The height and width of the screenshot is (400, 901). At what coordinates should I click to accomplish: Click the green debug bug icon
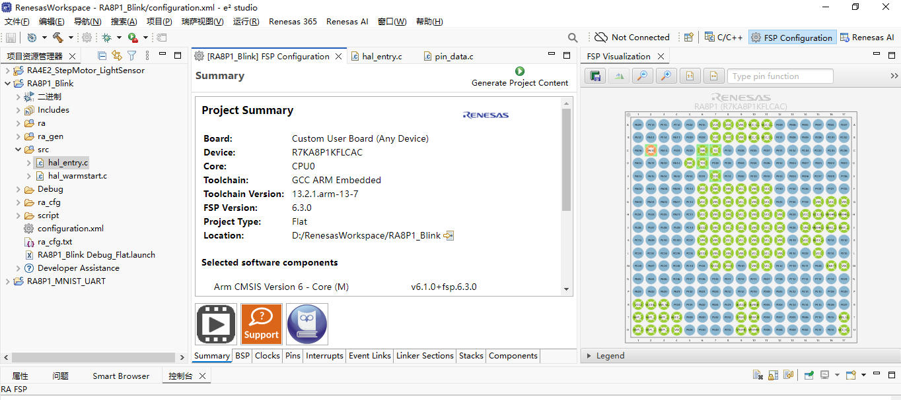tap(106, 38)
